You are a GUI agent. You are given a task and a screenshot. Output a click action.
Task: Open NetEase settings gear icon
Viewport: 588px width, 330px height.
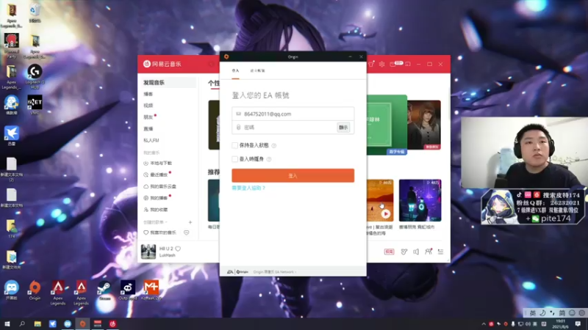point(381,64)
